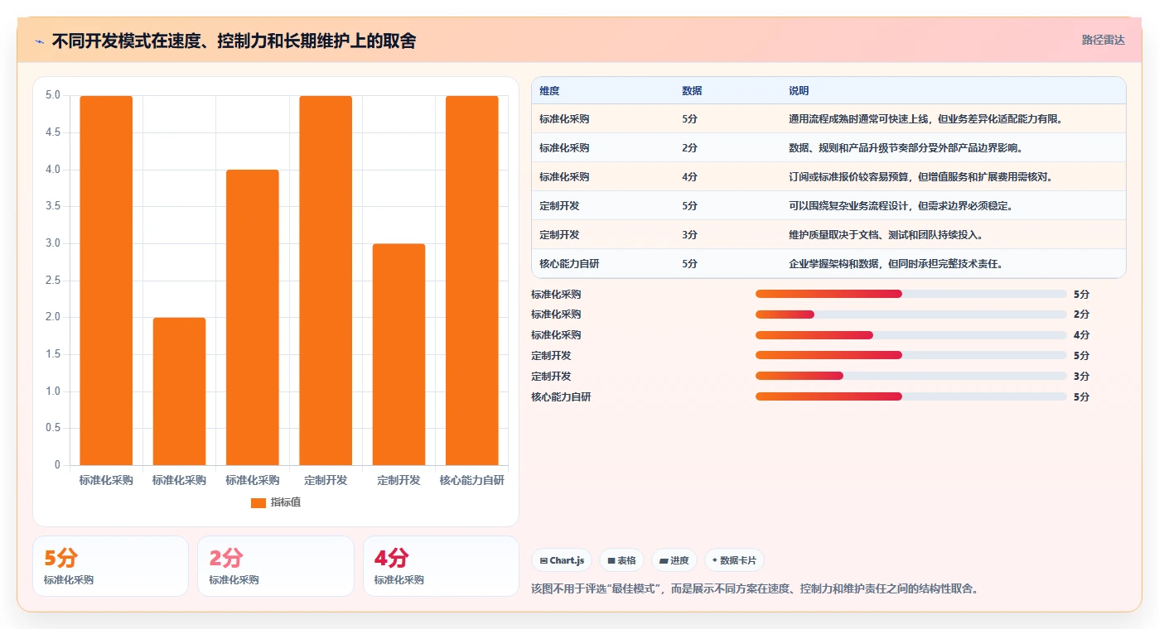Click the 核心能力自研 cell in the table
Image resolution: width=1159 pixels, height=629 pixels.
569,264
